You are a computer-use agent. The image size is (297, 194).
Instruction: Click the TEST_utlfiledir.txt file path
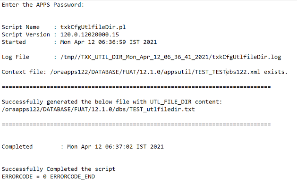pos(98,109)
